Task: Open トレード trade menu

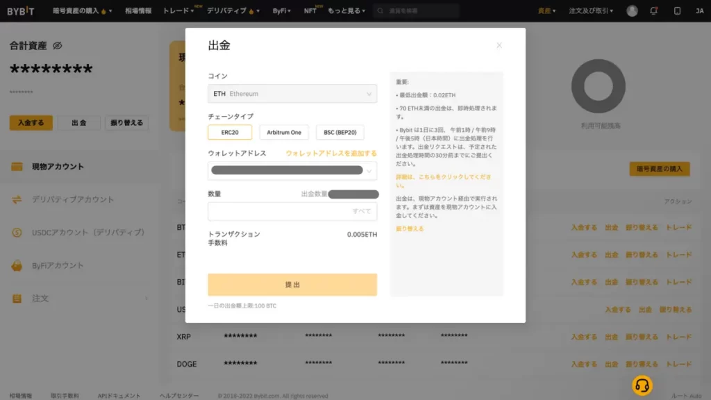Action: pos(178,11)
